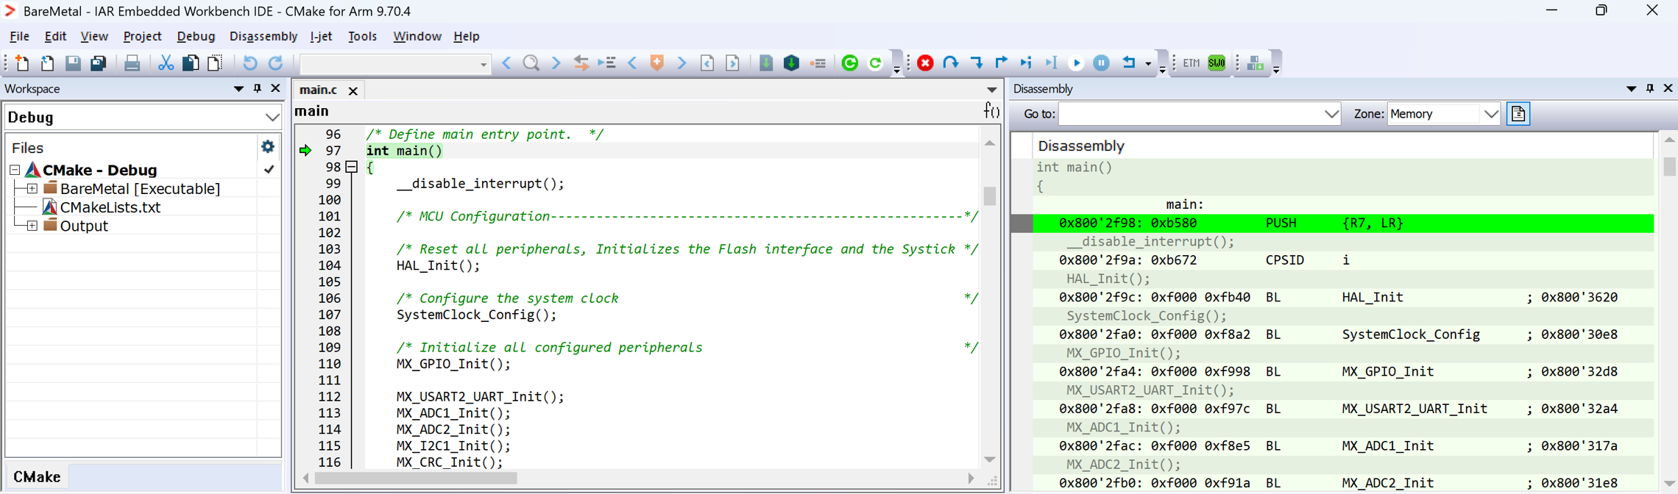Viewport: 1678px width, 494px height.
Task: Expand the BareMetal [Executable] node
Action: (32, 189)
